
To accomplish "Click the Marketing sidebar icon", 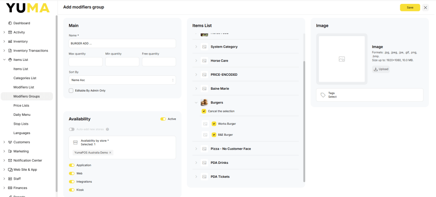I will coord(10,151).
